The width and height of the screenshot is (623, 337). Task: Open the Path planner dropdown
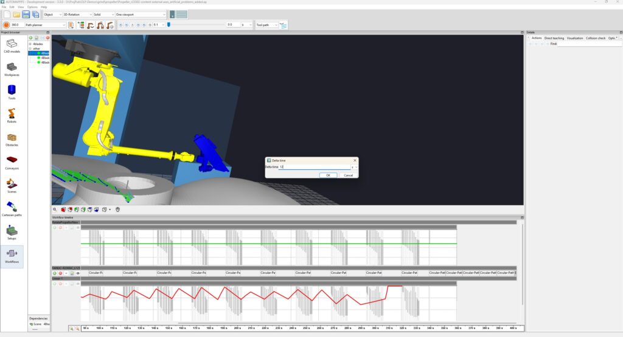pyautogui.click(x=45, y=25)
